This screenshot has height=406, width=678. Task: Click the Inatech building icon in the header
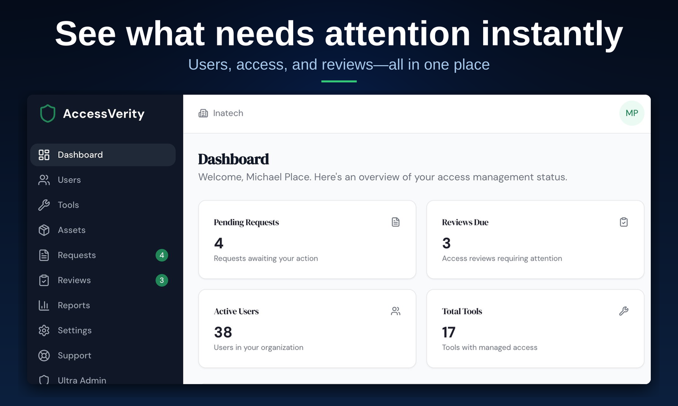tap(203, 113)
